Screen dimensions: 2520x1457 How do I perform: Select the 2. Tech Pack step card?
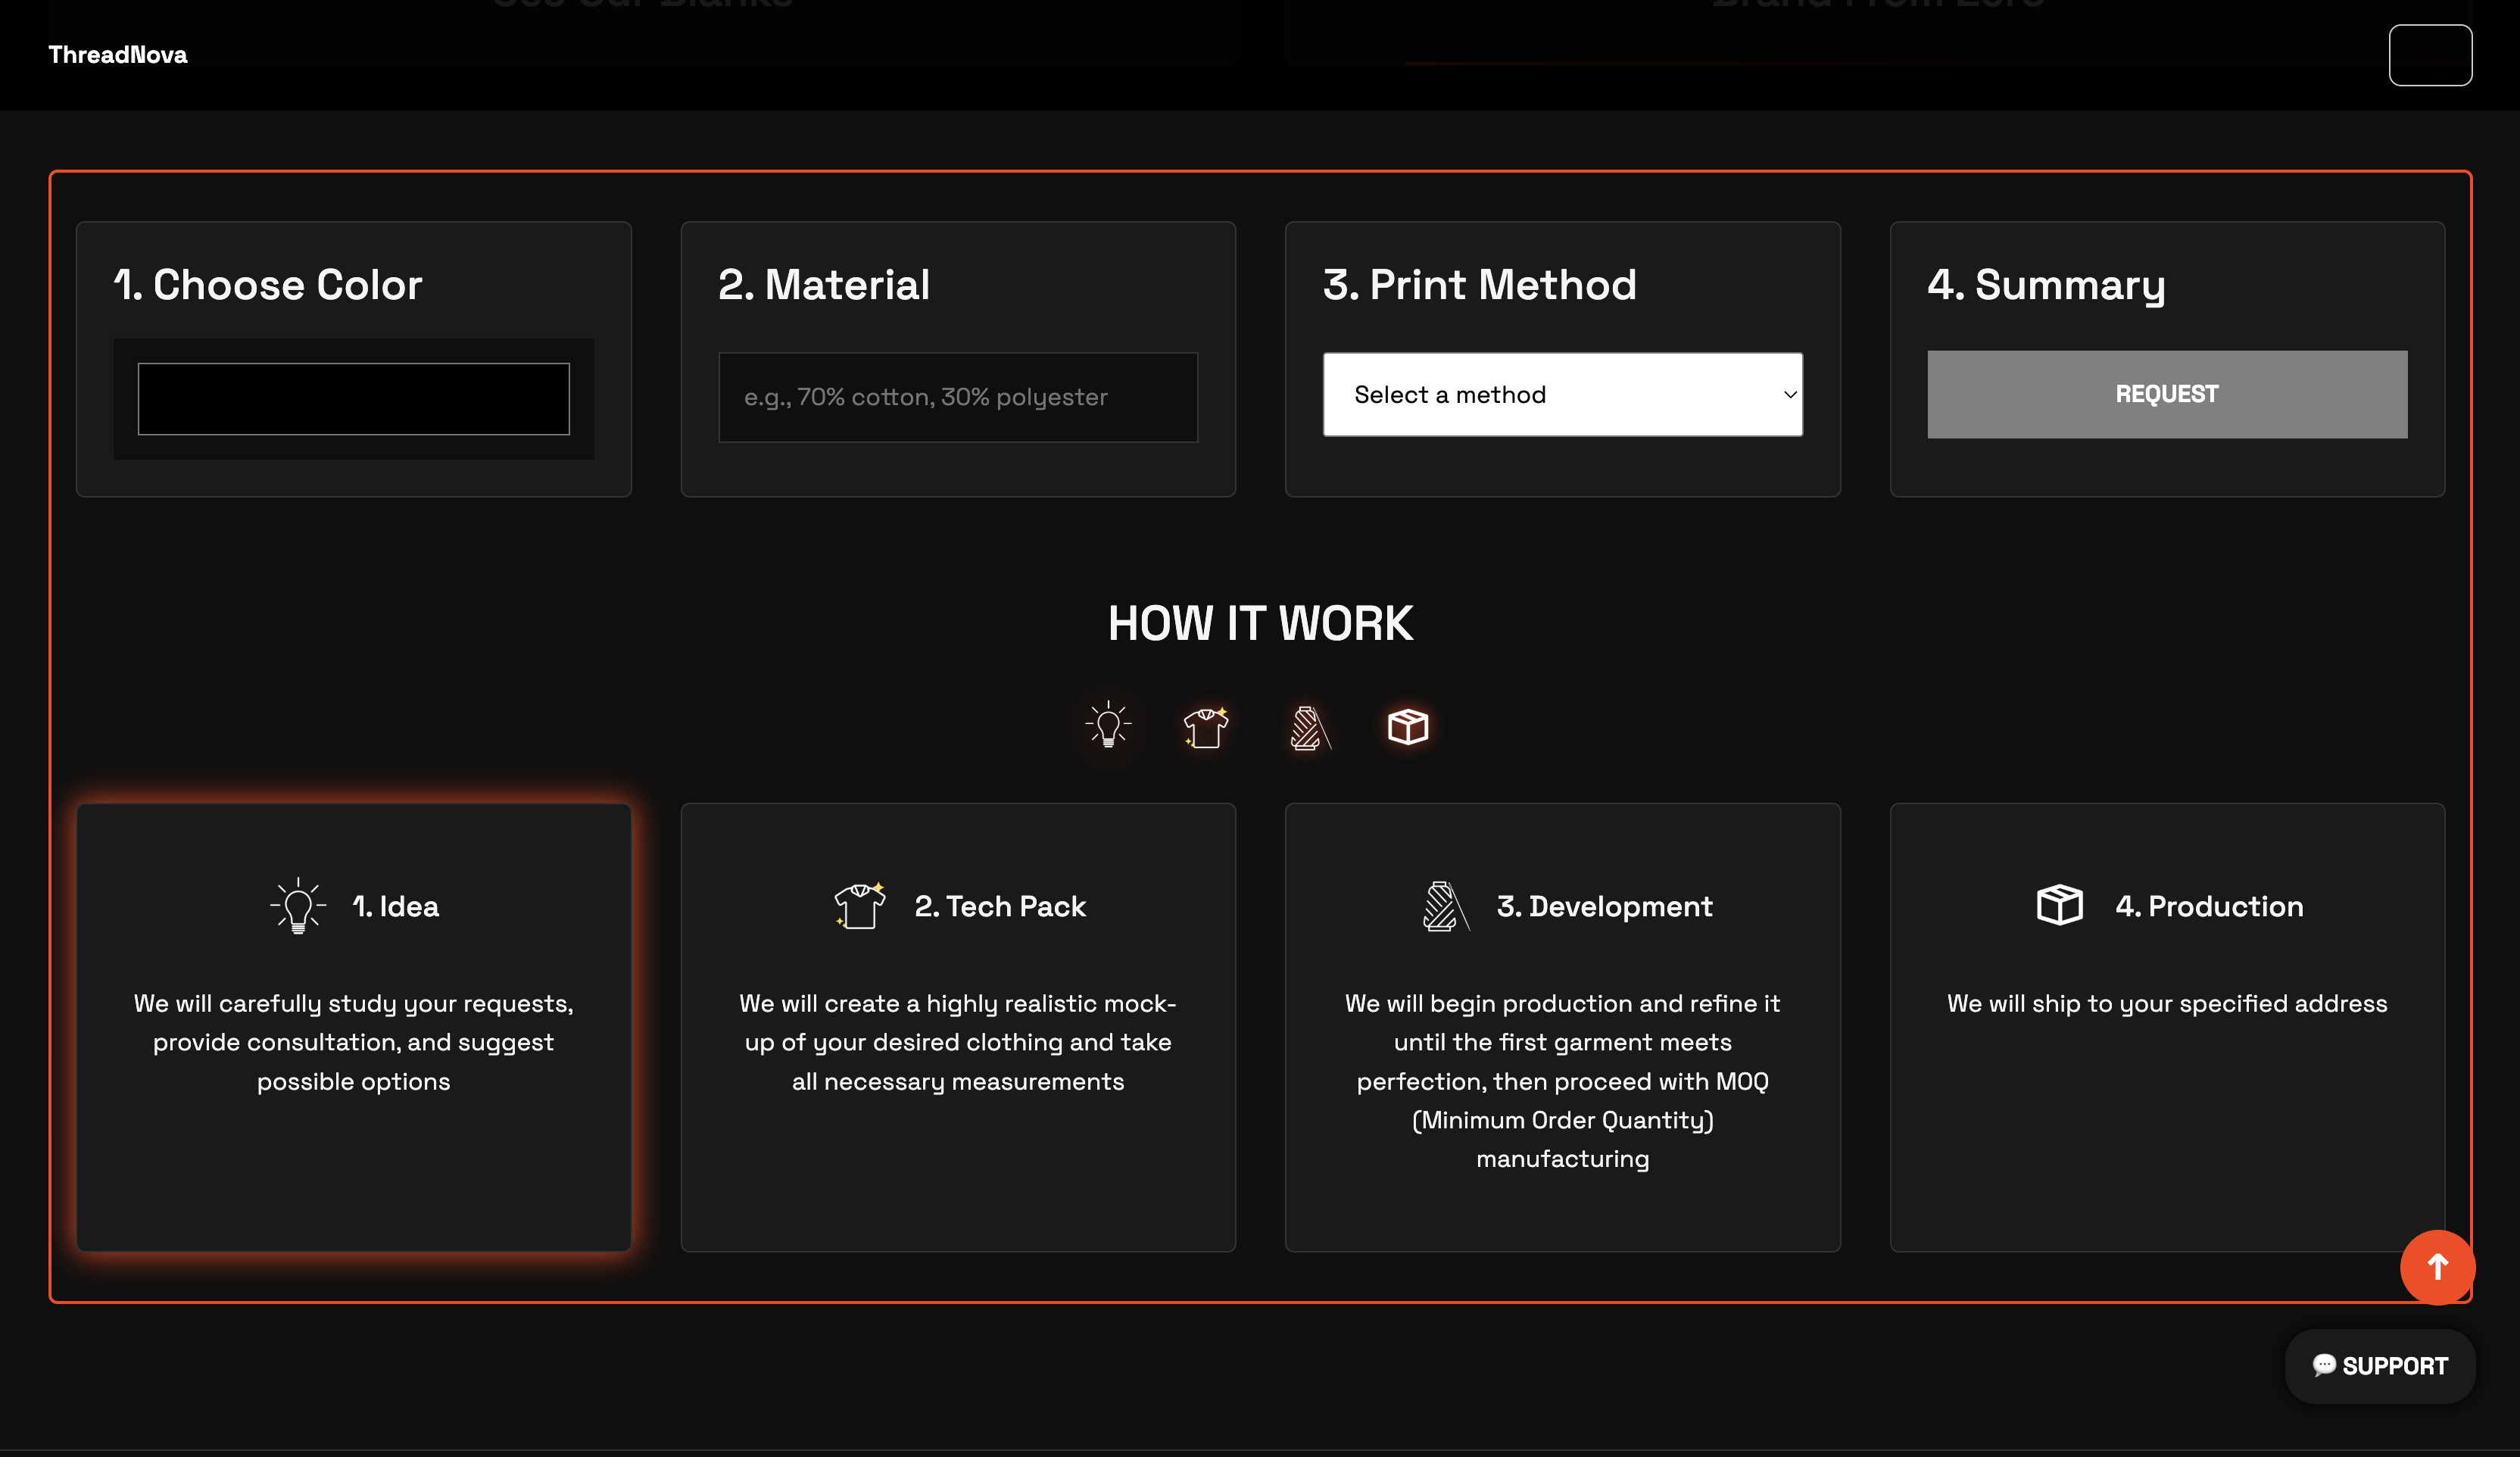click(x=957, y=1160)
